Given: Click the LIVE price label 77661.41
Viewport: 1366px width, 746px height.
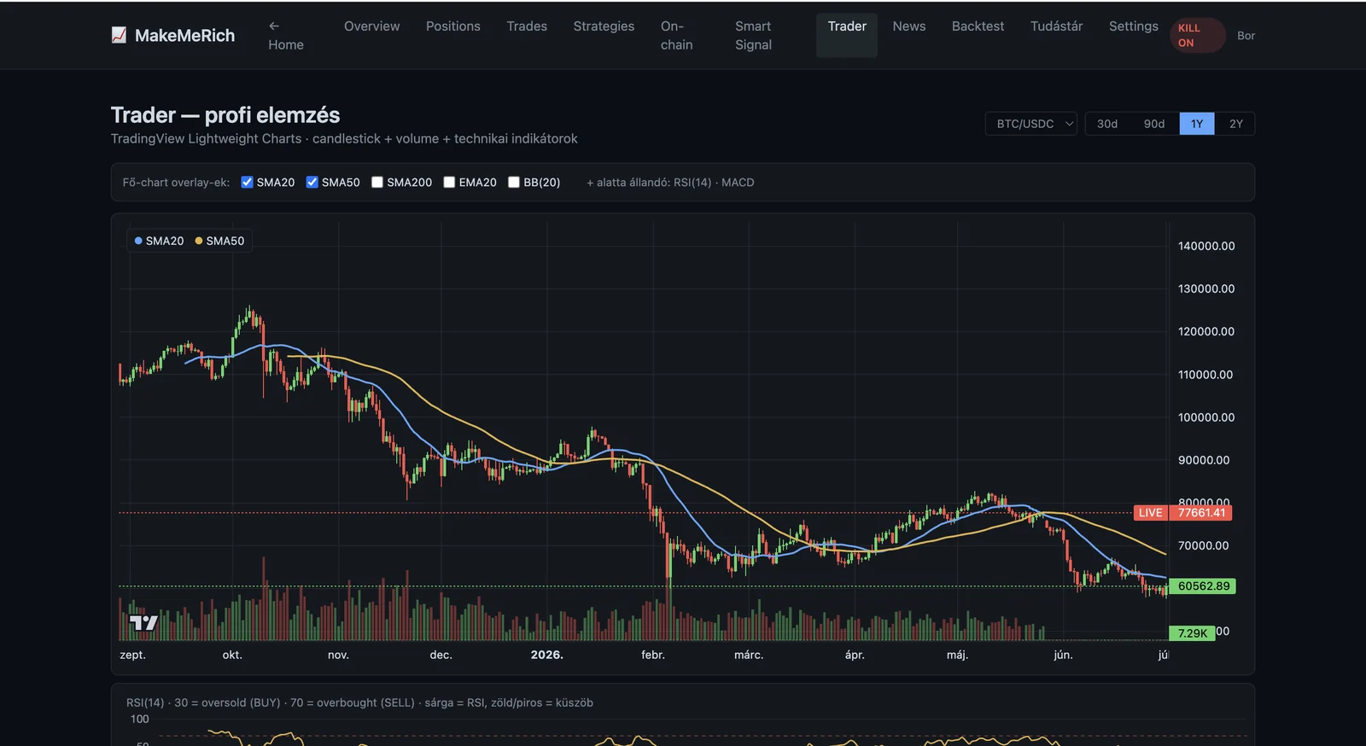Looking at the screenshot, I should click(1182, 513).
